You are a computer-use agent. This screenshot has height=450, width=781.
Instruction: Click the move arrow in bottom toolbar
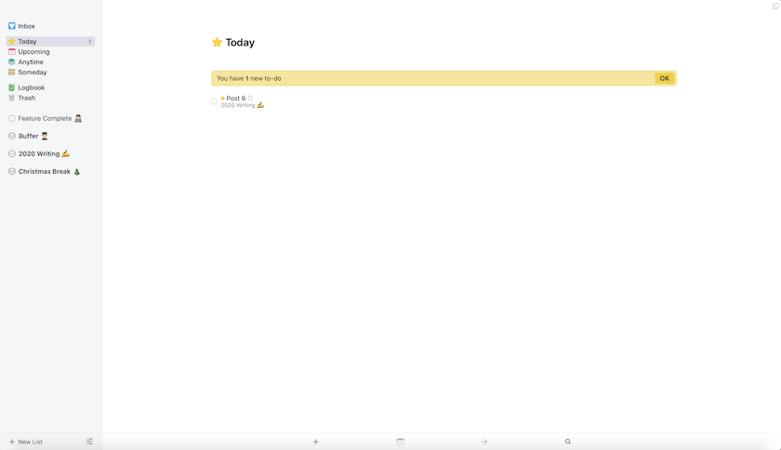(483, 442)
